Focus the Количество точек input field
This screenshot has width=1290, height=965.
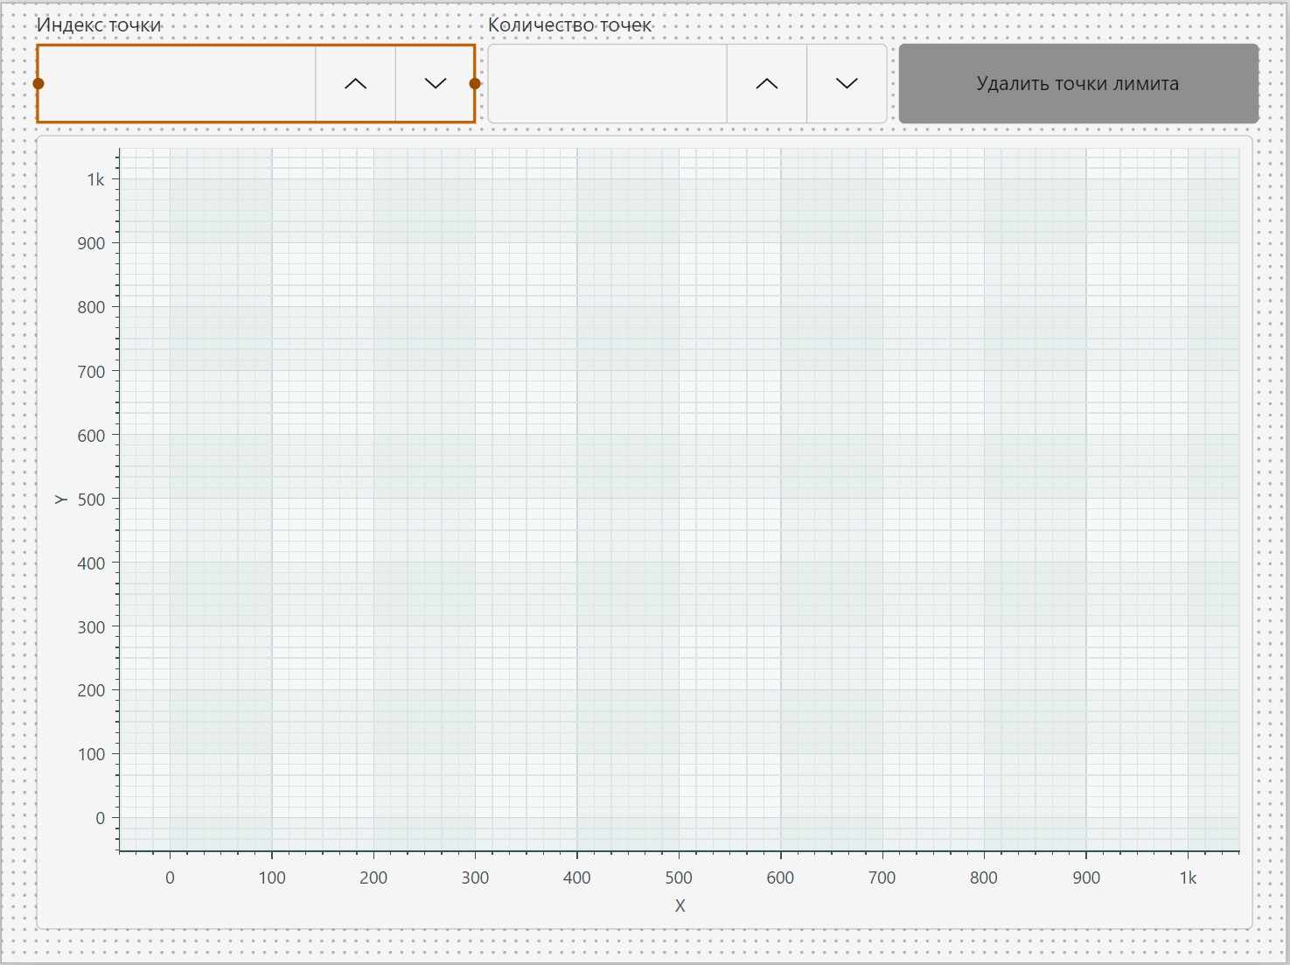point(607,84)
